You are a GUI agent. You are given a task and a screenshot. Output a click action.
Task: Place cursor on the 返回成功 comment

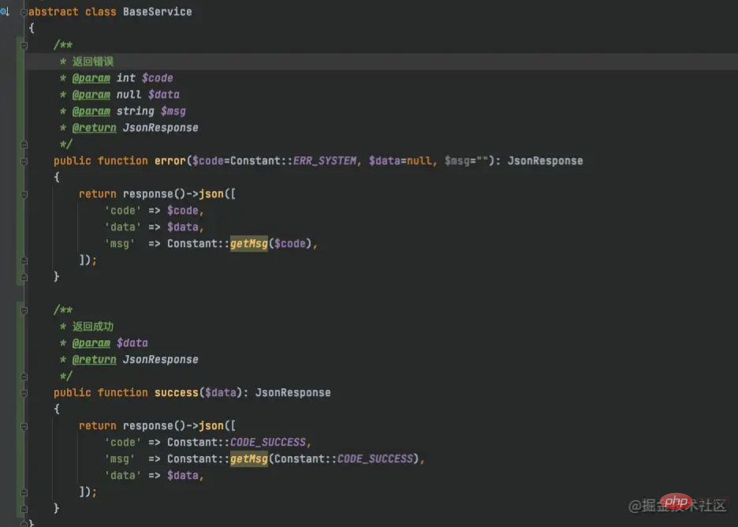(93, 327)
